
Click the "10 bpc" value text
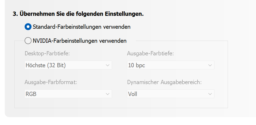[137, 65]
